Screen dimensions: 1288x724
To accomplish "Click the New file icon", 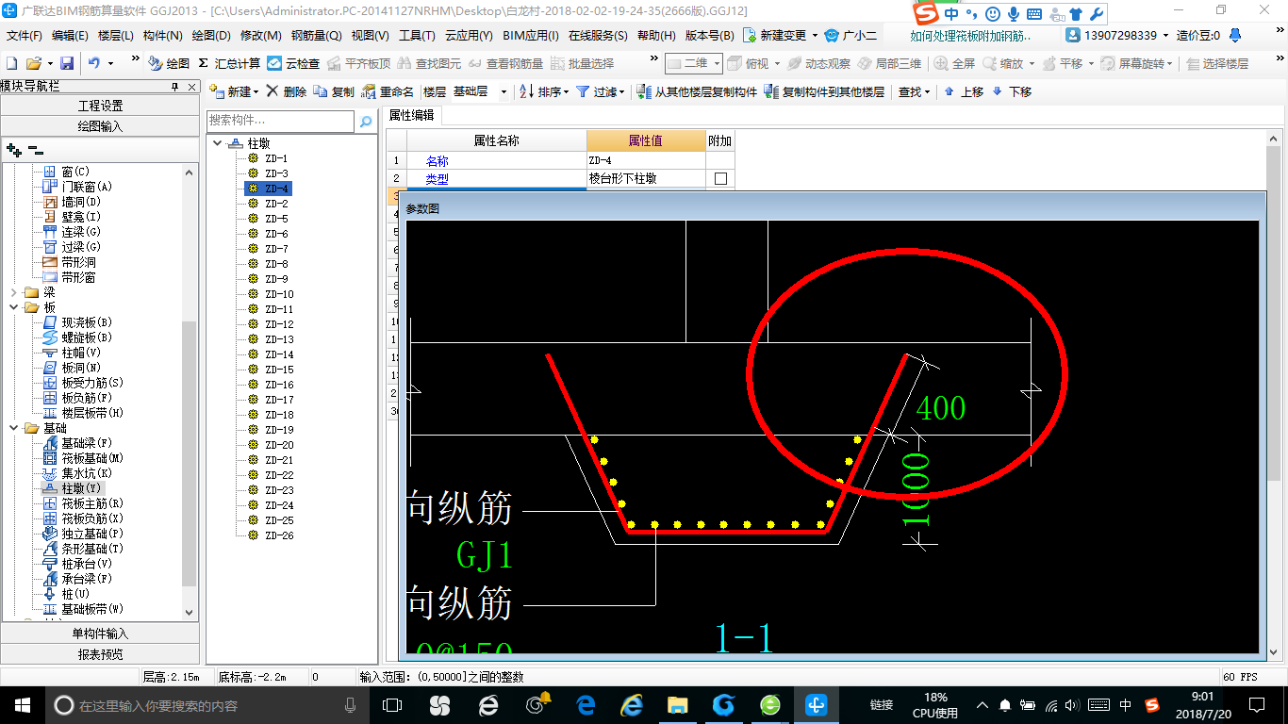I will (11, 63).
